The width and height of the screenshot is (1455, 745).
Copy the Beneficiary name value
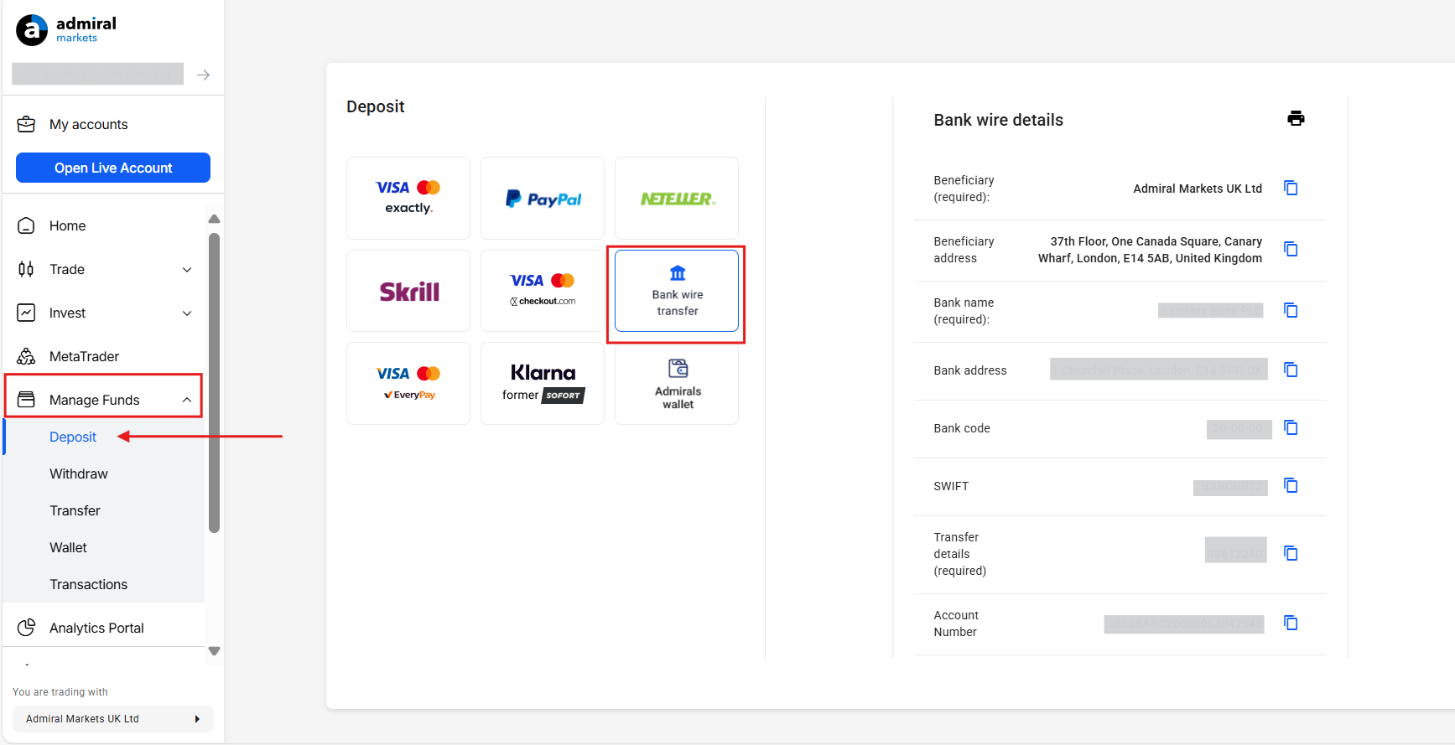1291,188
